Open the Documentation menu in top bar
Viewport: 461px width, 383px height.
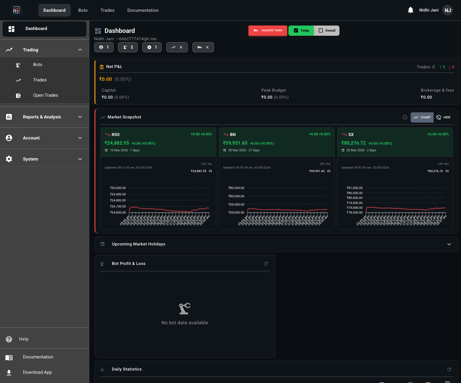143,10
